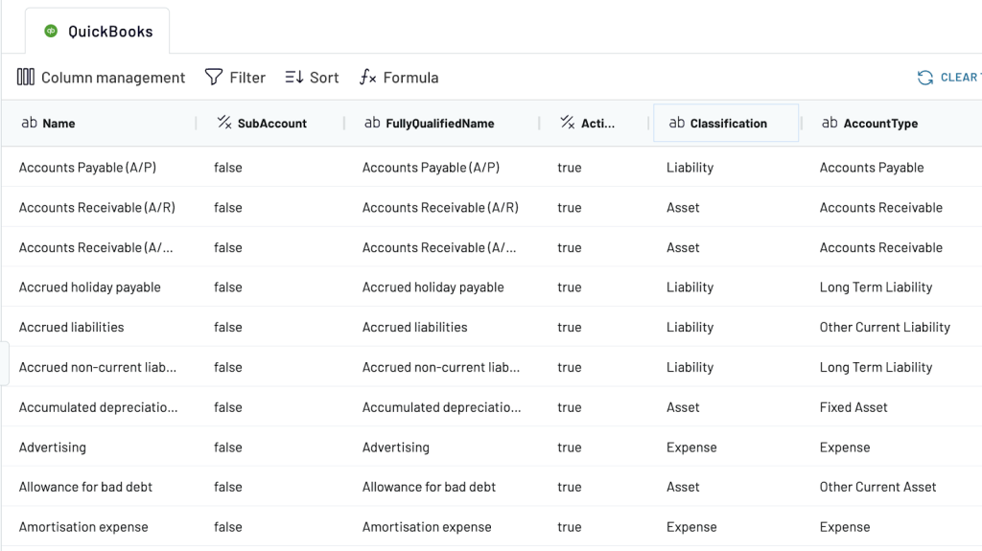
Task: Click FullyQualifiedName Accrued liabilities cell
Action: [414, 327]
